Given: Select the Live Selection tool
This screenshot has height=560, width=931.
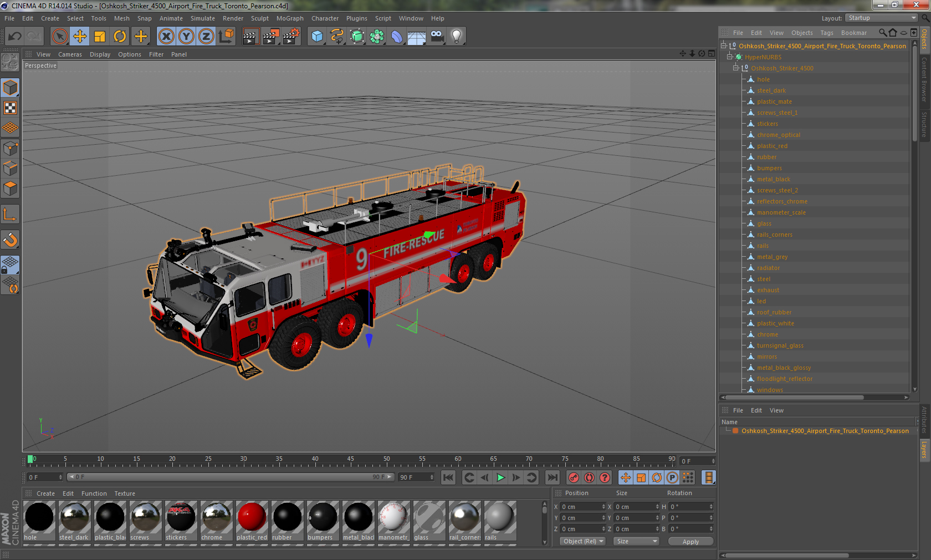Looking at the screenshot, I should click(60, 37).
